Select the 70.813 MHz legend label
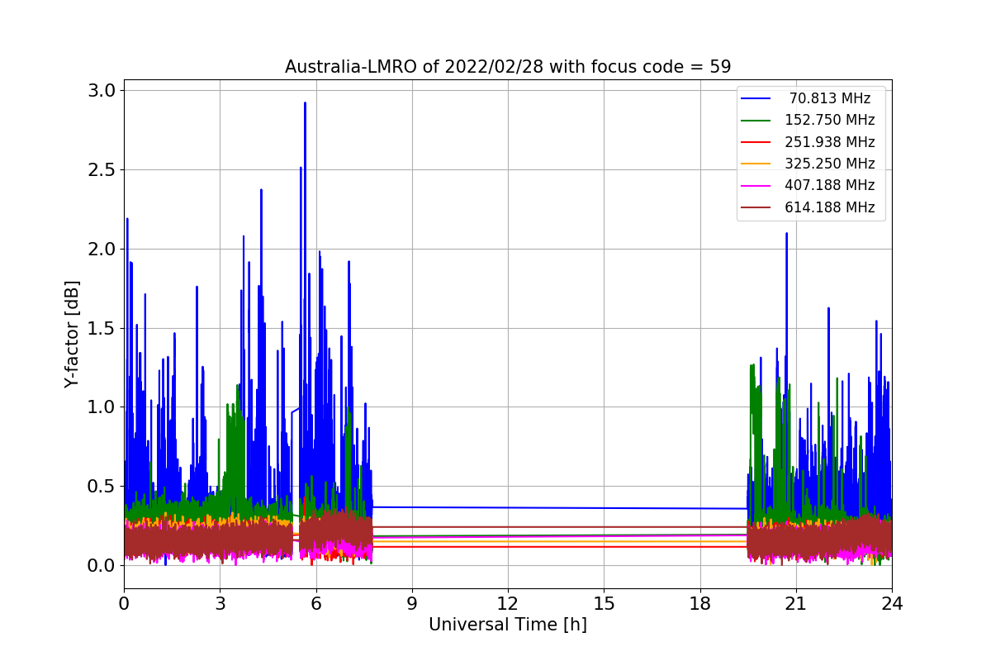991x661 pixels. tap(830, 98)
